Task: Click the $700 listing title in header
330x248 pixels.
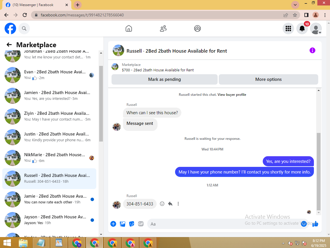Action: [x=158, y=70]
